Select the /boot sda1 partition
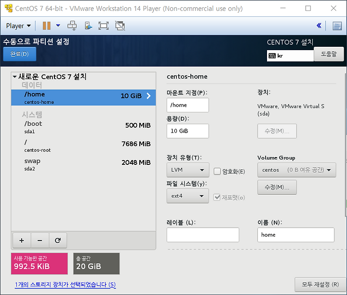Image resolution: width=347 pixels, height=295 pixels. pos(83,127)
